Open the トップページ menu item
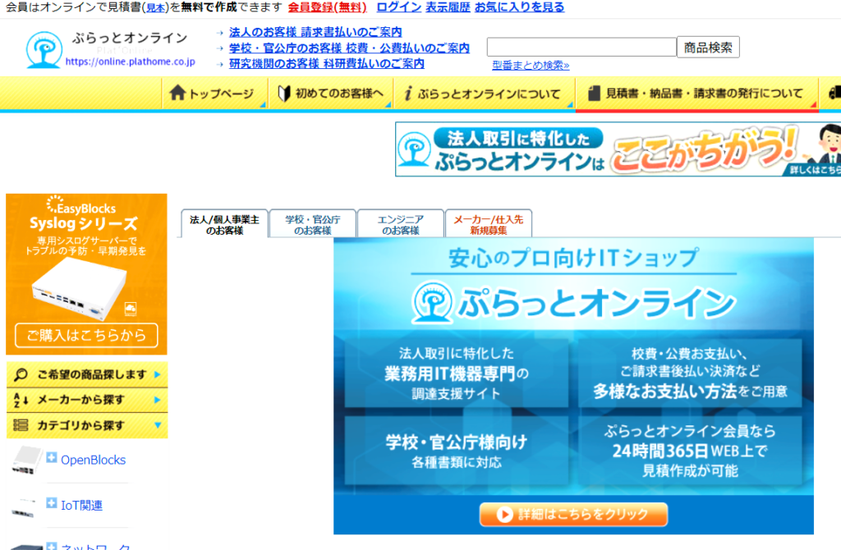Viewport: 841px width, 550px height. tap(214, 94)
